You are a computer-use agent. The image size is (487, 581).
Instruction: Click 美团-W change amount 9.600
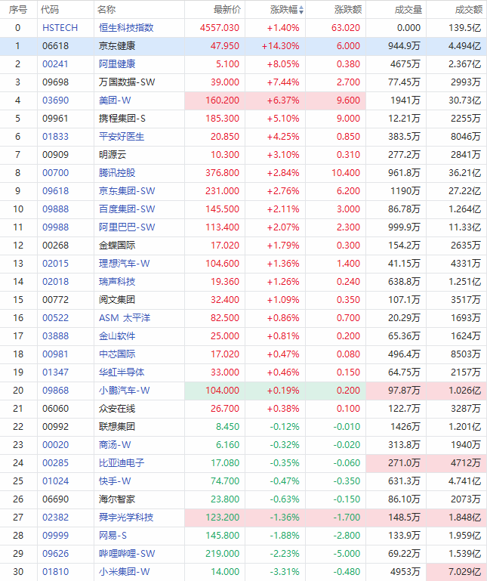point(348,100)
